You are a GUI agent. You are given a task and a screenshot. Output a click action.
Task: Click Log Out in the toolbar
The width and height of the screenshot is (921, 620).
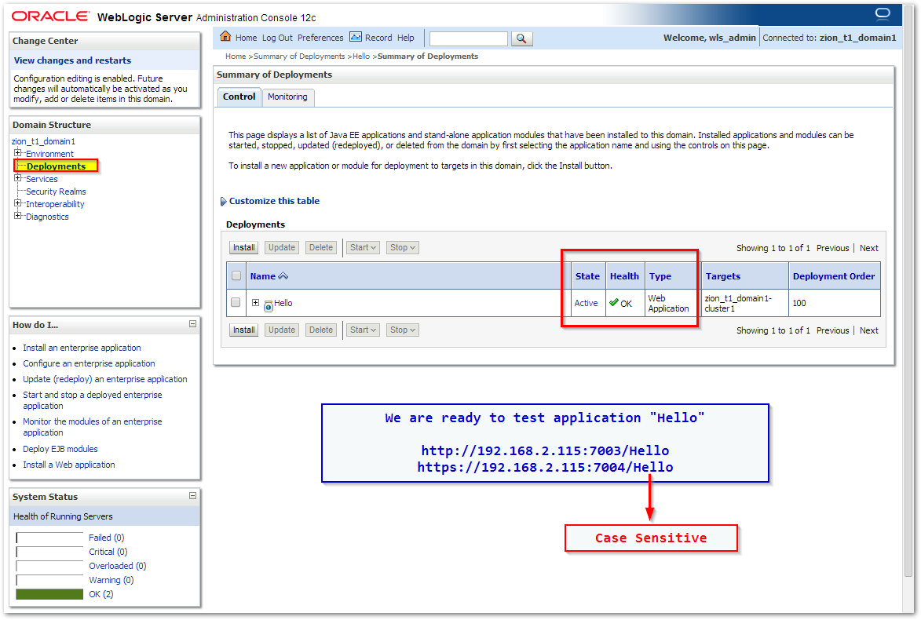277,38
